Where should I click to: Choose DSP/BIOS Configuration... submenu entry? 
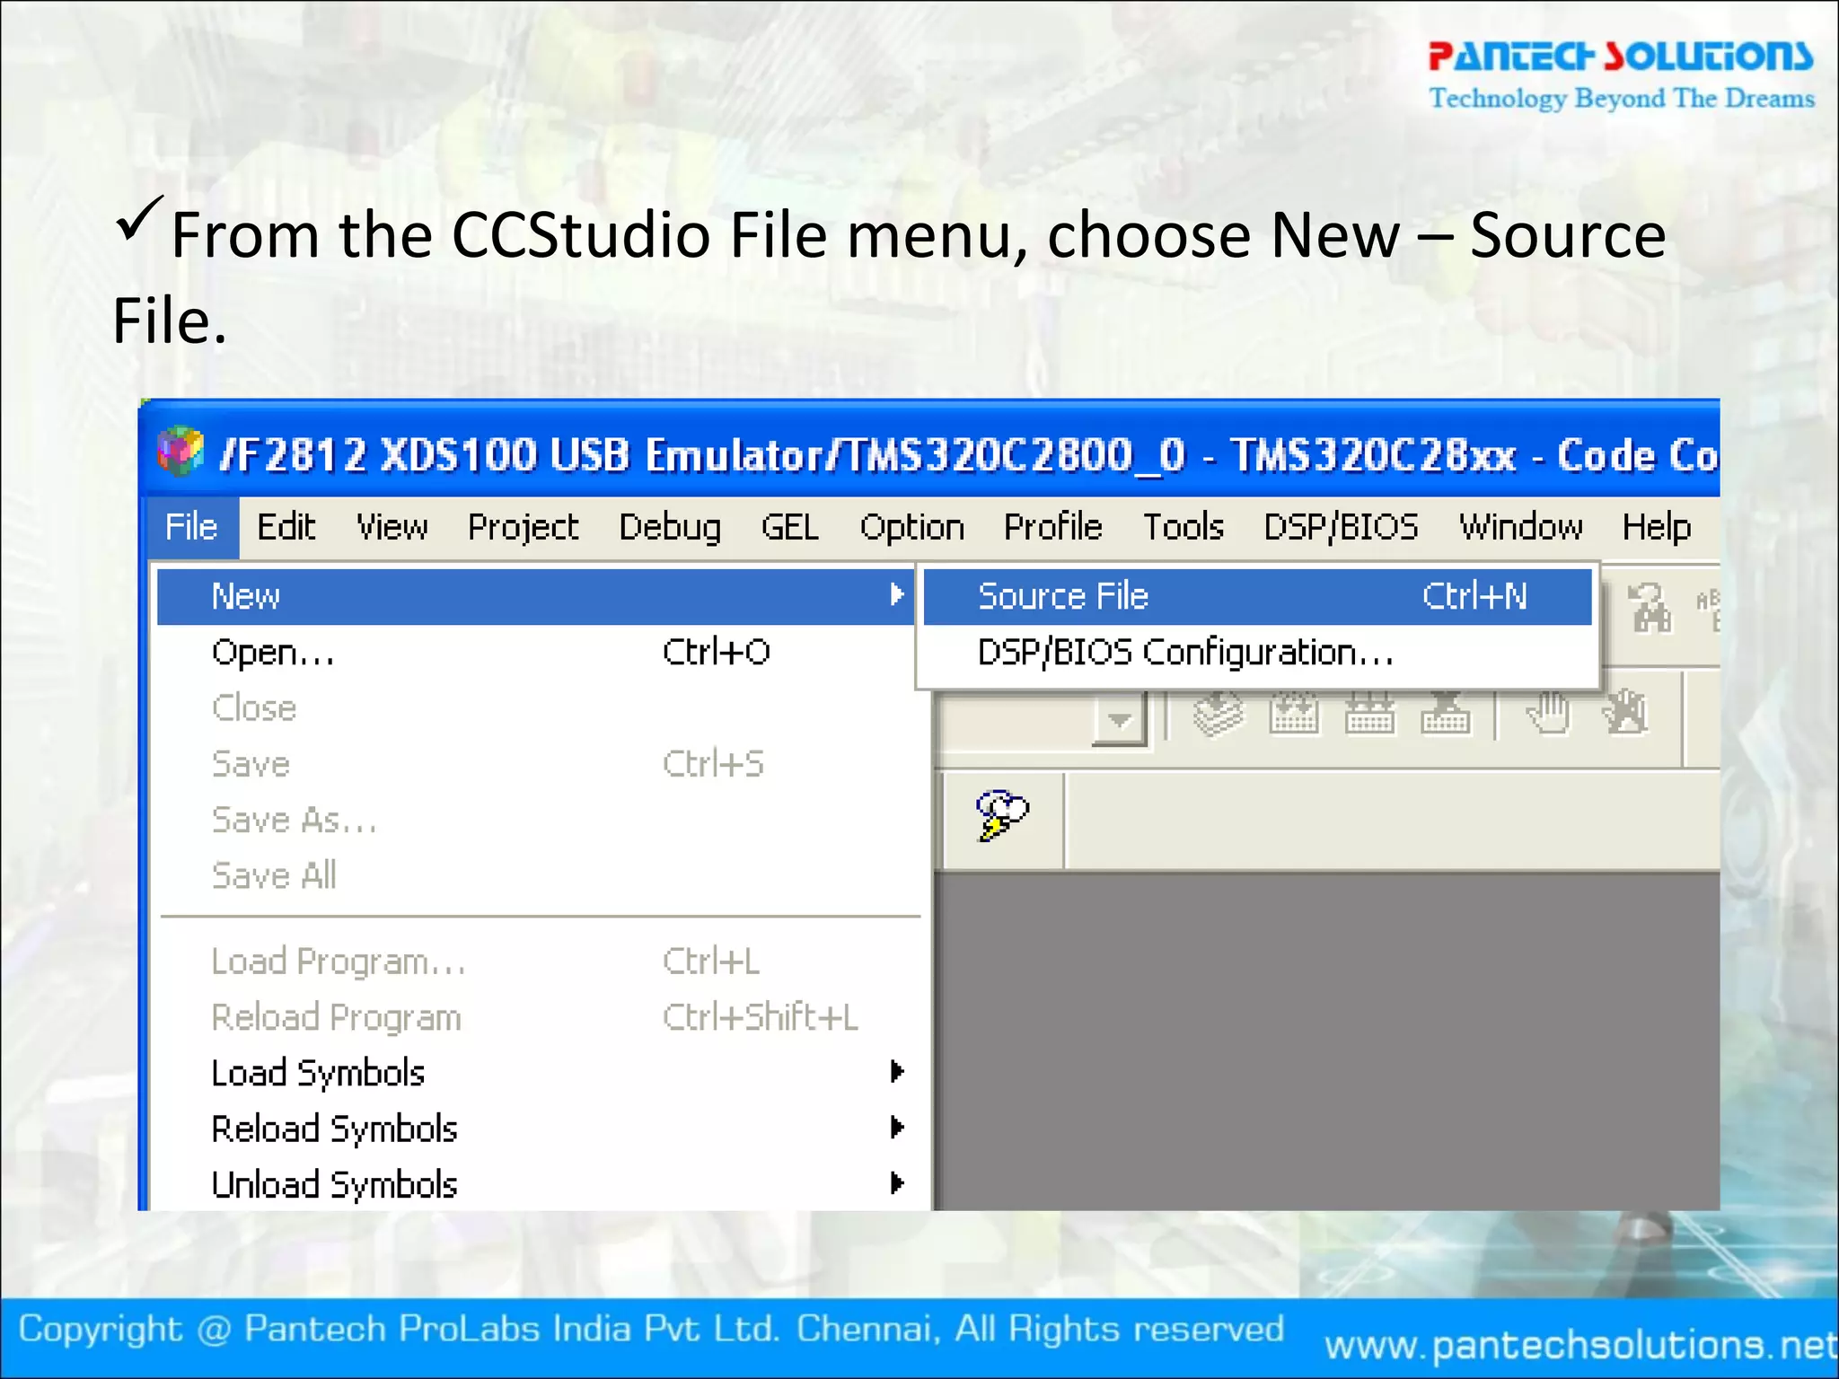click(1257, 653)
